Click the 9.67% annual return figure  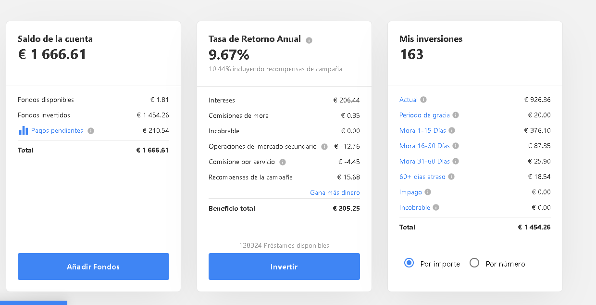coord(229,54)
